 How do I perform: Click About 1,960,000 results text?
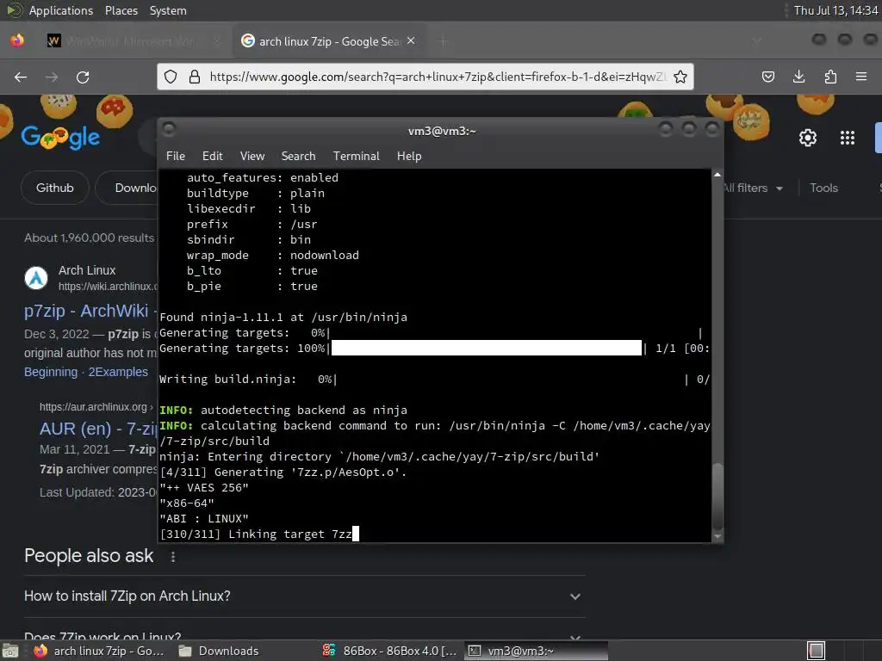pos(89,238)
